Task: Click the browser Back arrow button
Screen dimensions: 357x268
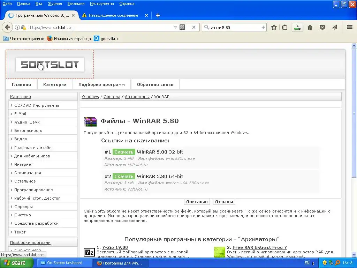Action: (7, 27)
